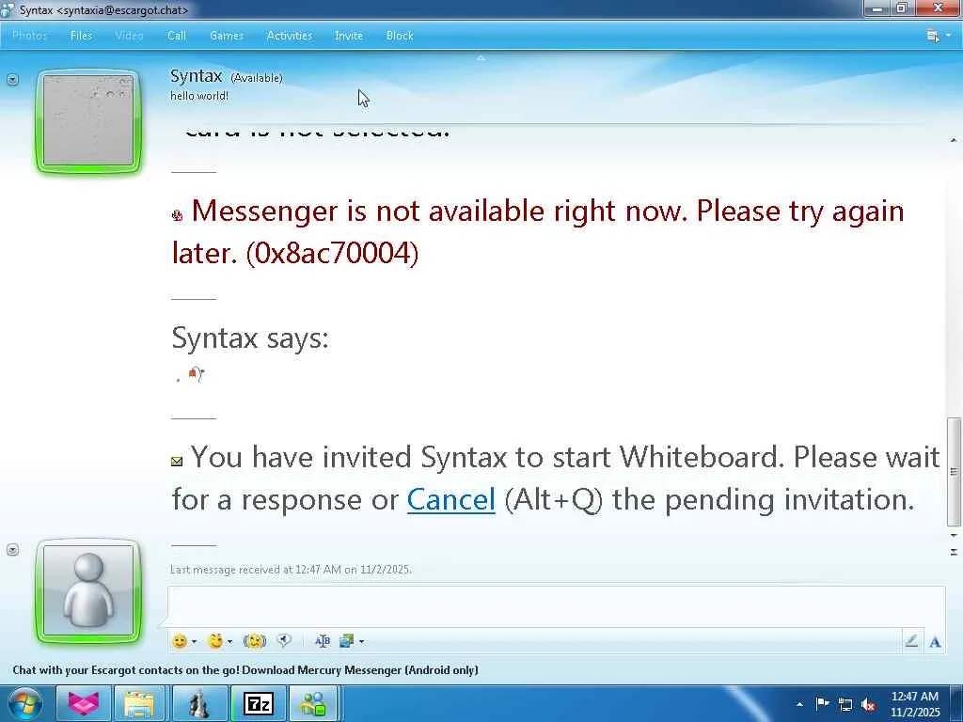Click the change font AB icon

point(322,641)
